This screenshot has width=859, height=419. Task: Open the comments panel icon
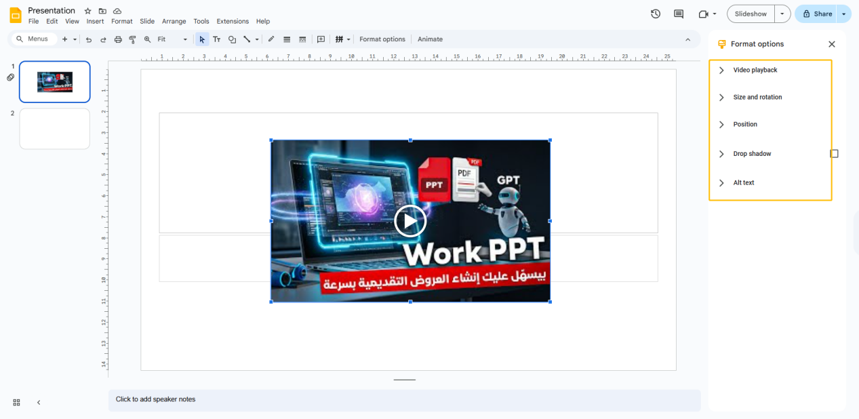679,14
